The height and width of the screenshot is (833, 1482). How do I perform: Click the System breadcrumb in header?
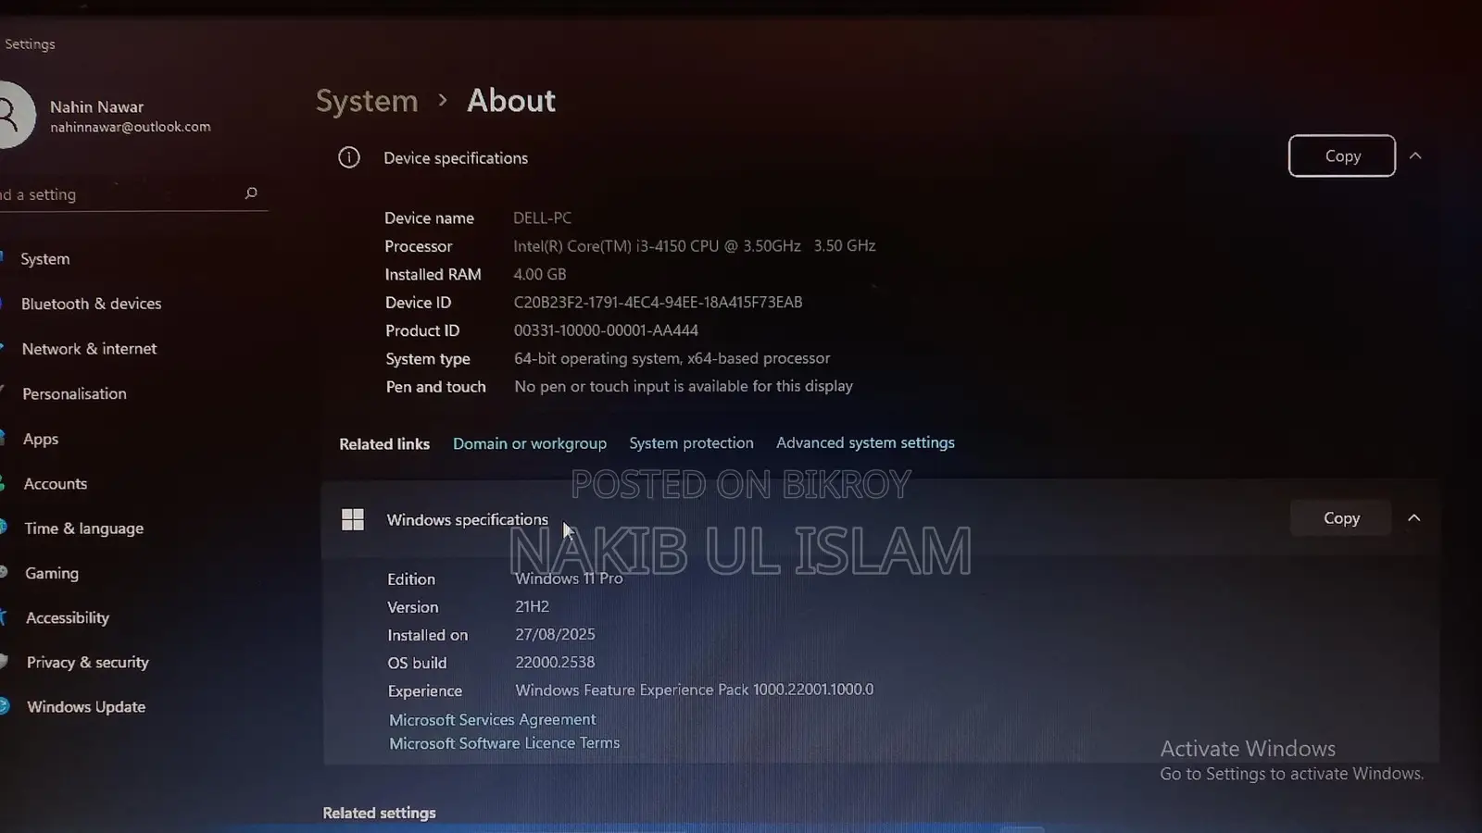tap(367, 101)
